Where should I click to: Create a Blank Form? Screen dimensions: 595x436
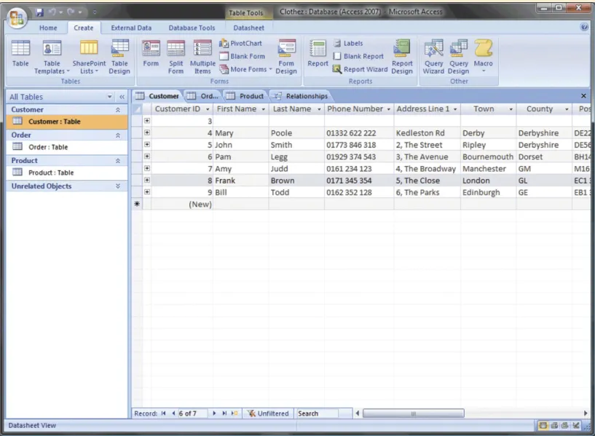coord(242,56)
